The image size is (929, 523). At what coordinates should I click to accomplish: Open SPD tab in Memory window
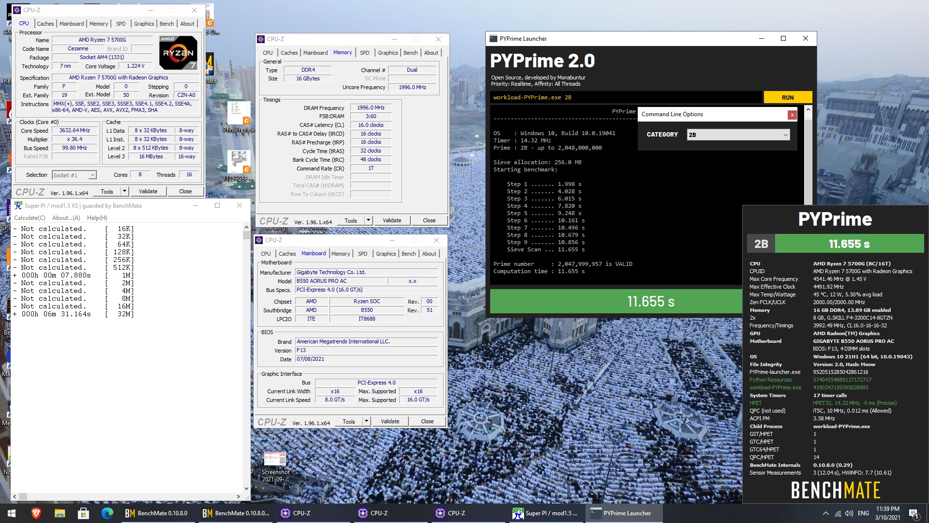[365, 53]
